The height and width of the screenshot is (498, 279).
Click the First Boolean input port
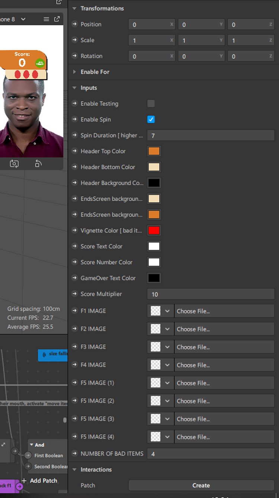(28, 455)
